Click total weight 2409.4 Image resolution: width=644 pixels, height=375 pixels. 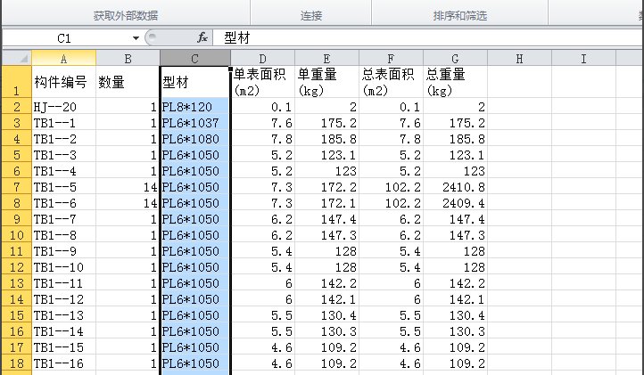click(455, 203)
